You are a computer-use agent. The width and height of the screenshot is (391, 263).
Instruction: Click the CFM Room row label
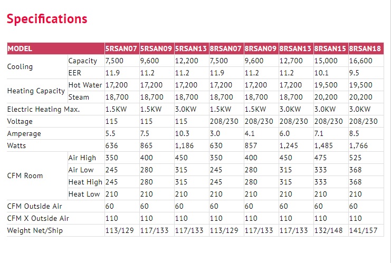(25, 176)
